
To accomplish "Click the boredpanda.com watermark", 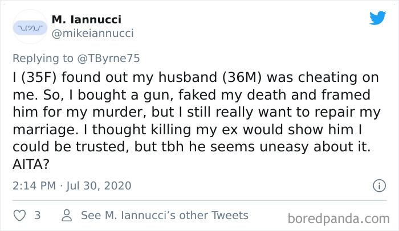I will [x=339, y=218].
